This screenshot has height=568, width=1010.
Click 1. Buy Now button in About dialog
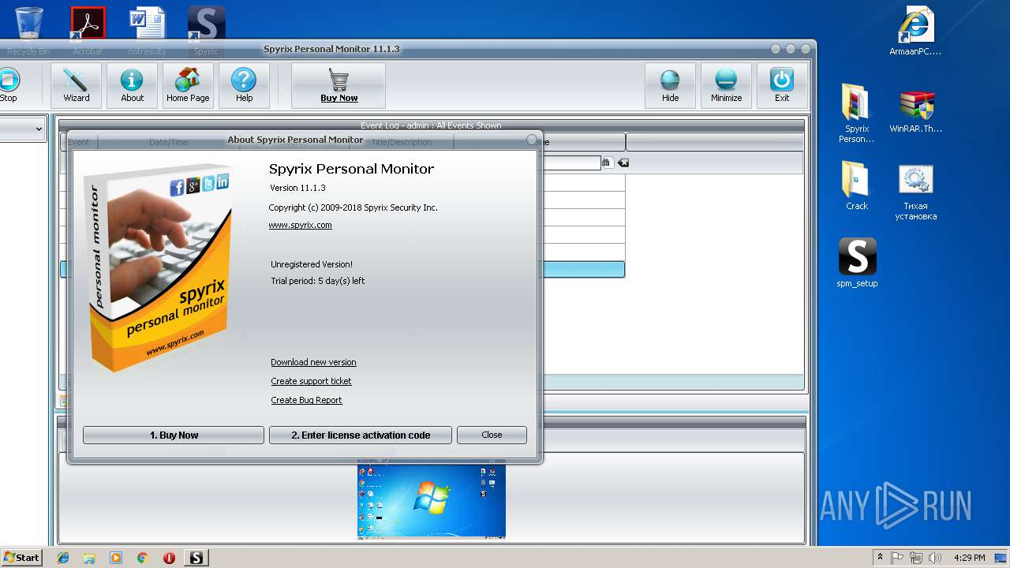click(x=174, y=435)
